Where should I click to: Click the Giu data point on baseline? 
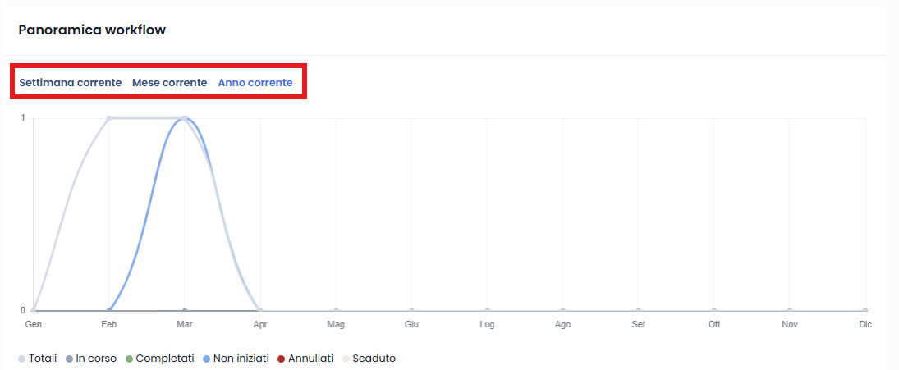point(411,311)
